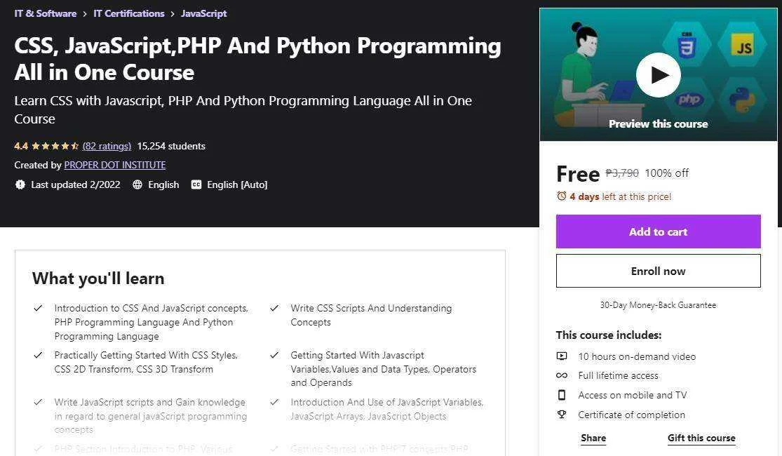The width and height of the screenshot is (782, 456).
Task: Click the struck-through ₱3,790 original price
Action: click(x=622, y=173)
